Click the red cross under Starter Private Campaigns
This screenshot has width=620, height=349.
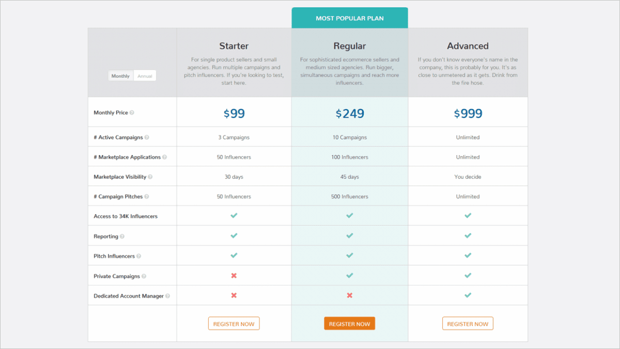[234, 275]
